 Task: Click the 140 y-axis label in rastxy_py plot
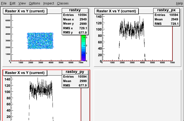click(x=7, y=79)
